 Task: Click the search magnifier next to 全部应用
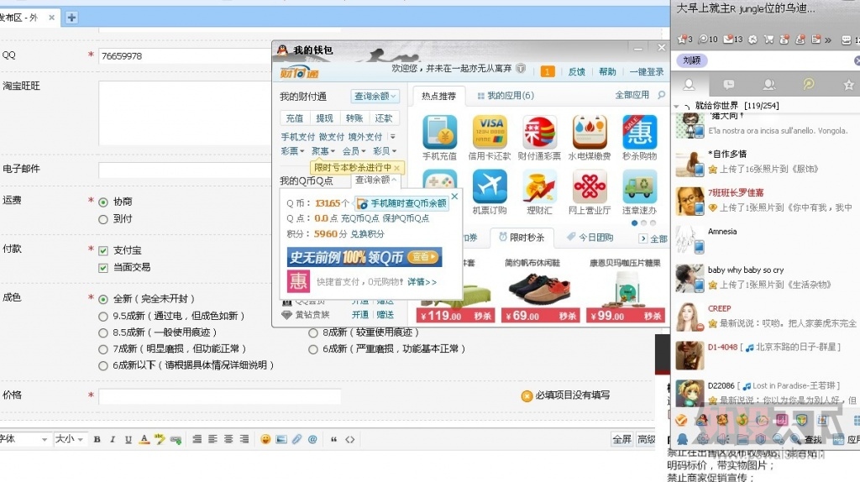tap(662, 95)
